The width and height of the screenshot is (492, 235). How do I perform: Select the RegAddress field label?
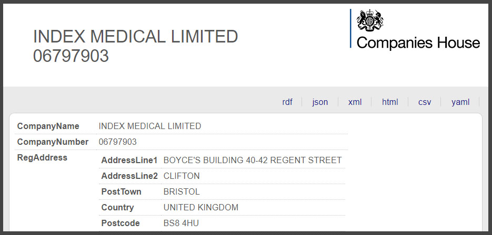(x=42, y=157)
